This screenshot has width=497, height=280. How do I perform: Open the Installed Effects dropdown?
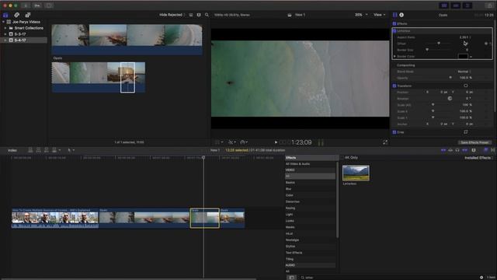(x=478, y=158)
